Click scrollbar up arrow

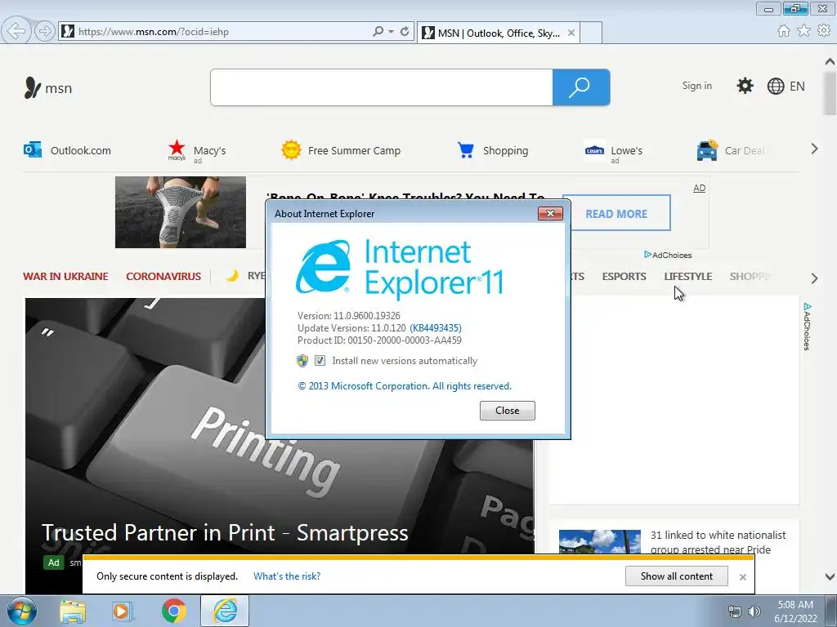coord(830,62)
